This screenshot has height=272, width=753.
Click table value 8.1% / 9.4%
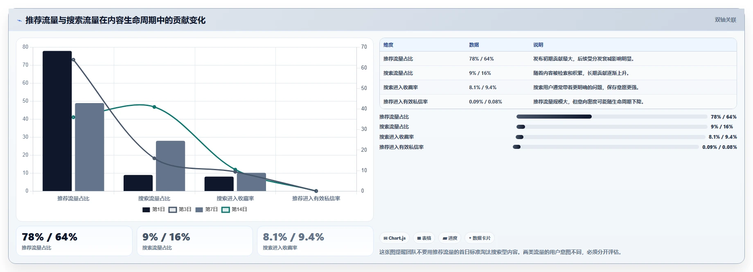[x=483, y=88]
